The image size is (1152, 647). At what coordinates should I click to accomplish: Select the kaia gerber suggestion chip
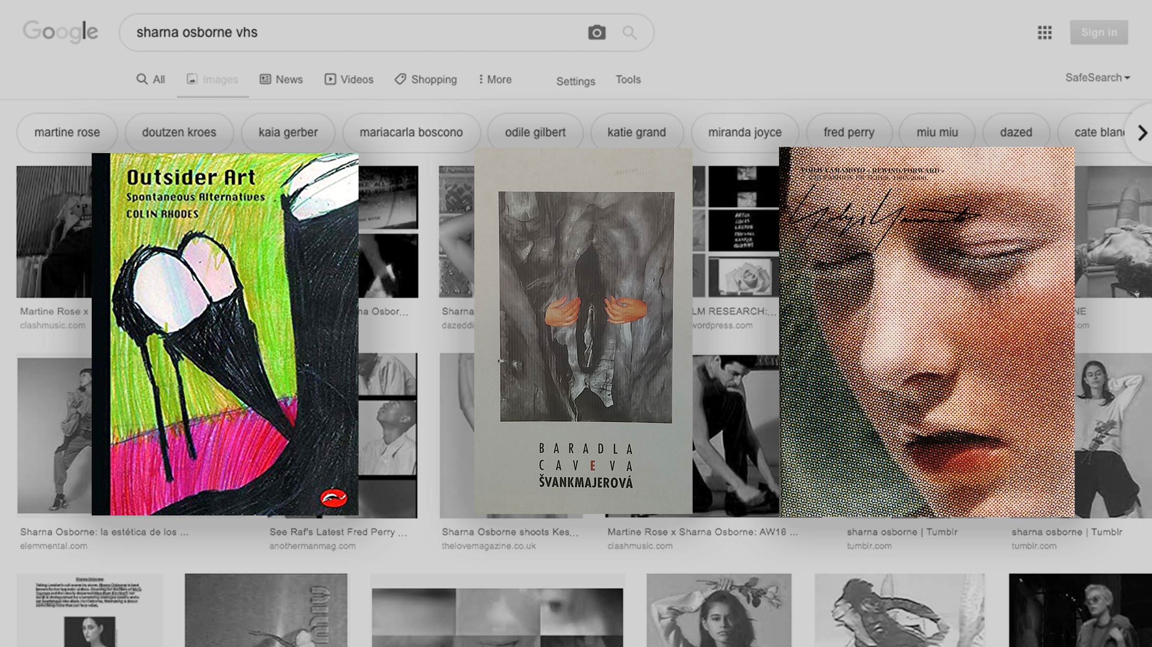pyautogui.click(x=288, y=132)
